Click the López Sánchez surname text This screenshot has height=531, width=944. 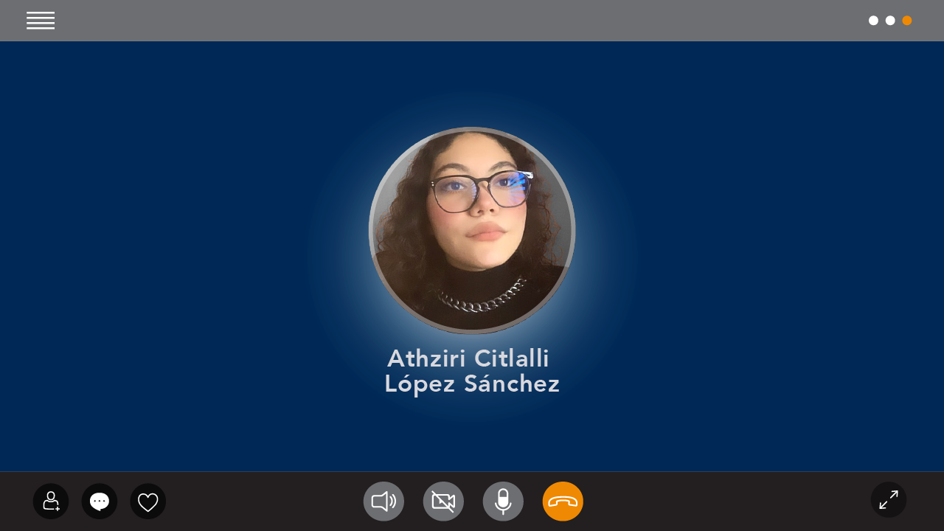click(472, 384)
